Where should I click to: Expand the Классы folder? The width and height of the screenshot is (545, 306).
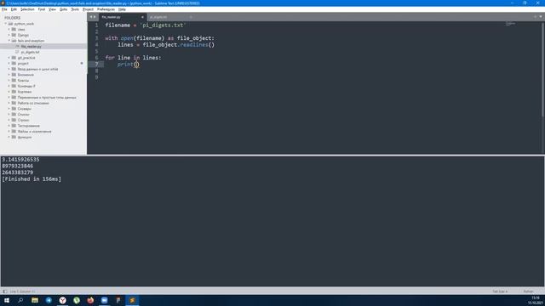9,80
